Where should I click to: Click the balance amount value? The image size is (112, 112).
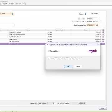tap(94, 14)
